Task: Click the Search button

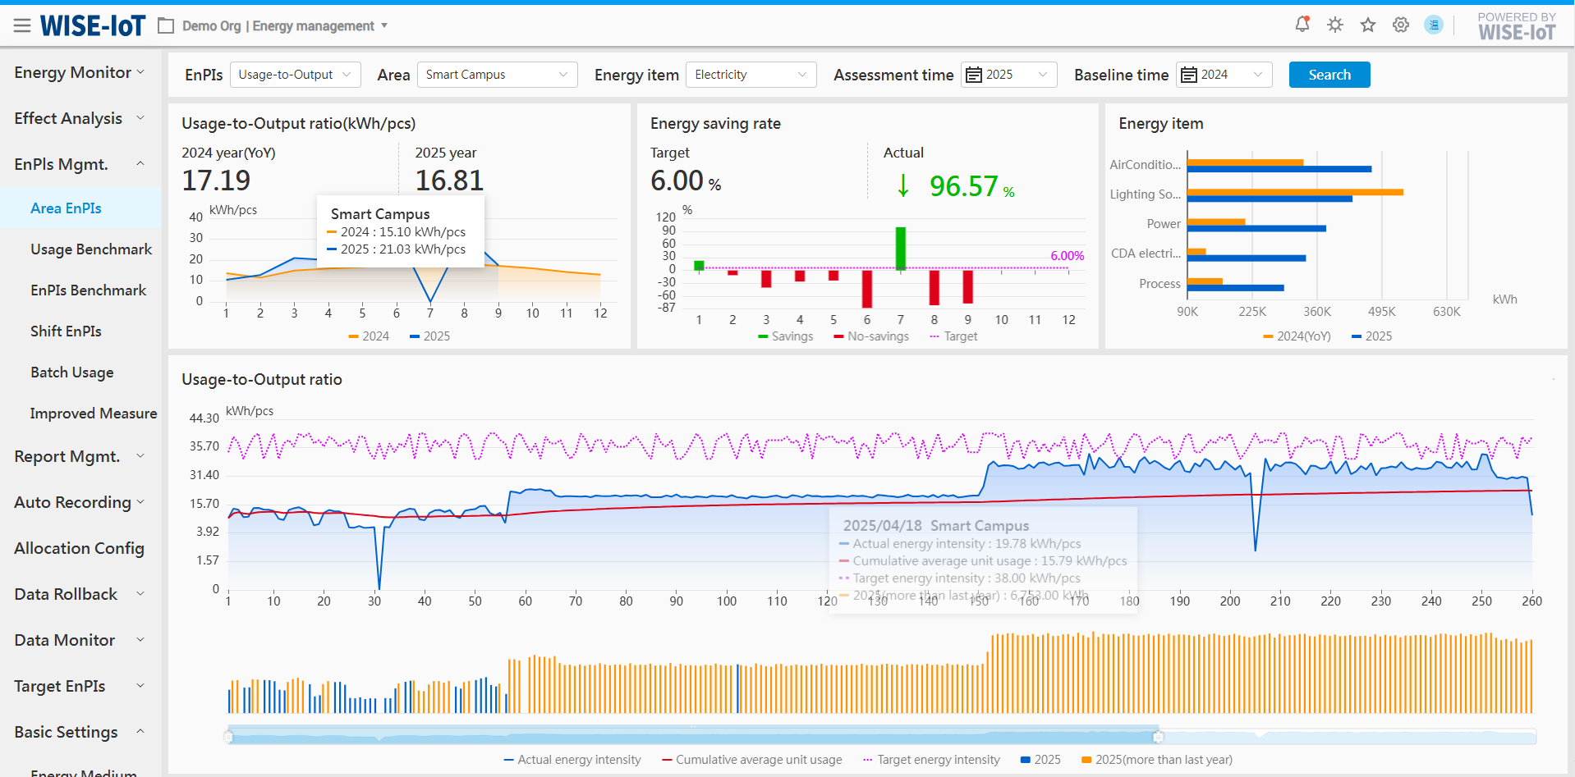Action: click(x=1329, y=75)
